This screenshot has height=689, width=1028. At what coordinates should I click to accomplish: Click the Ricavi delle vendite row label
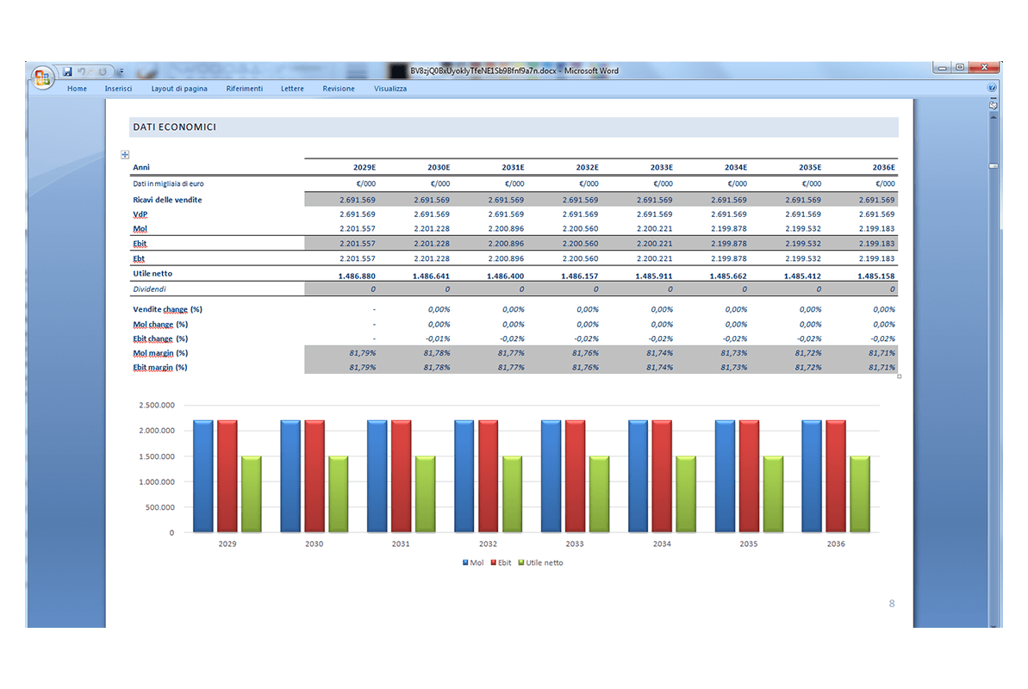pyautogui.click(x=167, y=200)
